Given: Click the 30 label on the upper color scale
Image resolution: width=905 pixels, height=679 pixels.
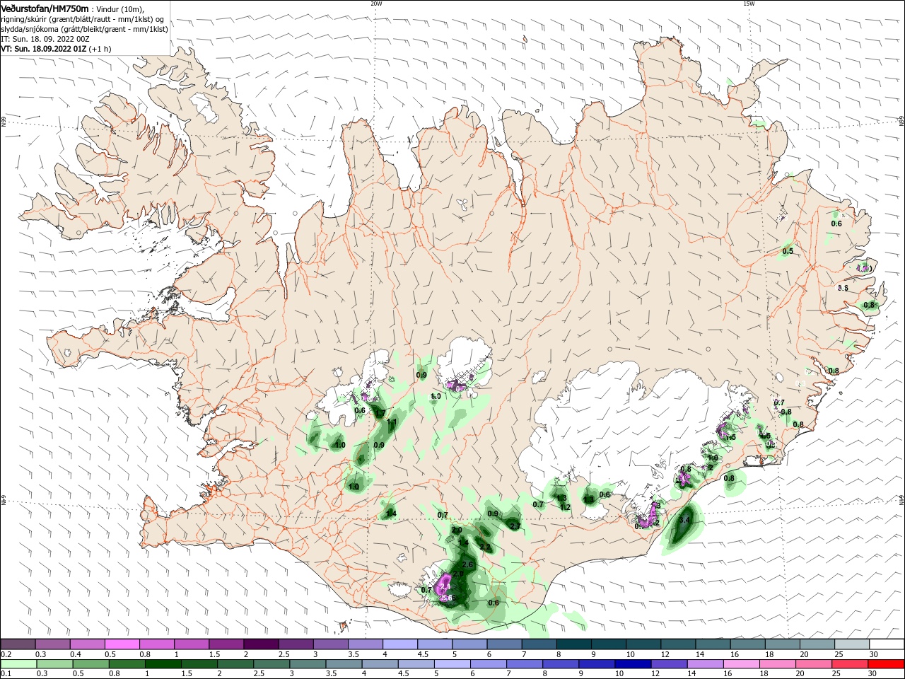Looking at the screenshot, I should pos(872,655).
